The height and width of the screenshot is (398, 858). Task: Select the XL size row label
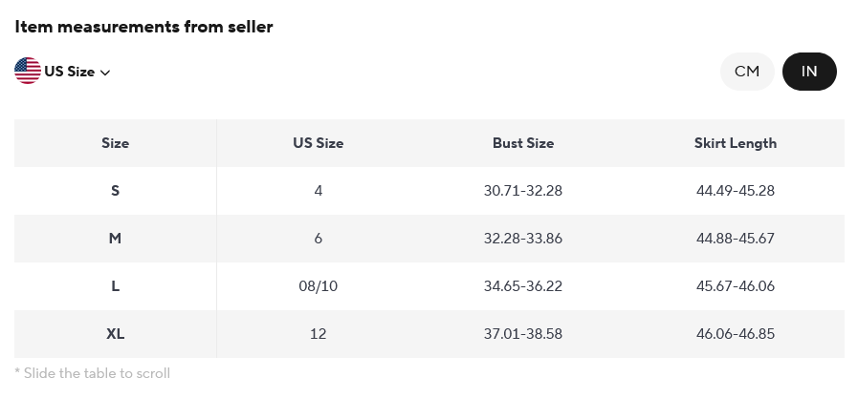coord(116,334)
